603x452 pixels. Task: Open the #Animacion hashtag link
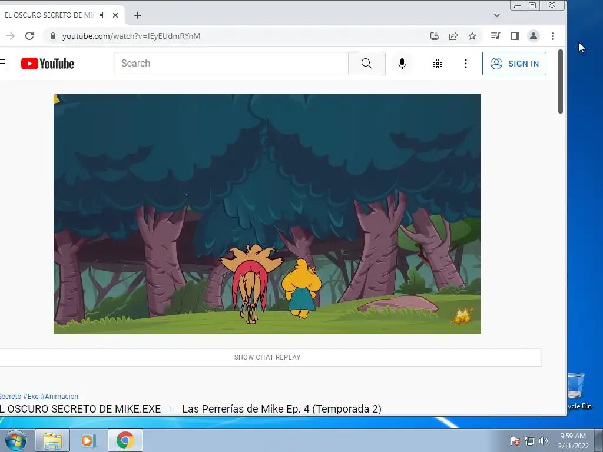[59, 396]
